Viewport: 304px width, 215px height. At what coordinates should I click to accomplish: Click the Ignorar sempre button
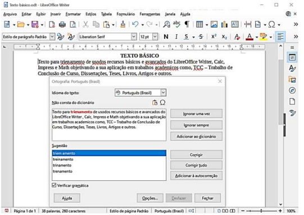(196, 125)
